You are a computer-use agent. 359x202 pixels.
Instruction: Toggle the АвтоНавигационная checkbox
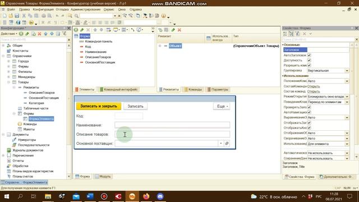[309, 112]
